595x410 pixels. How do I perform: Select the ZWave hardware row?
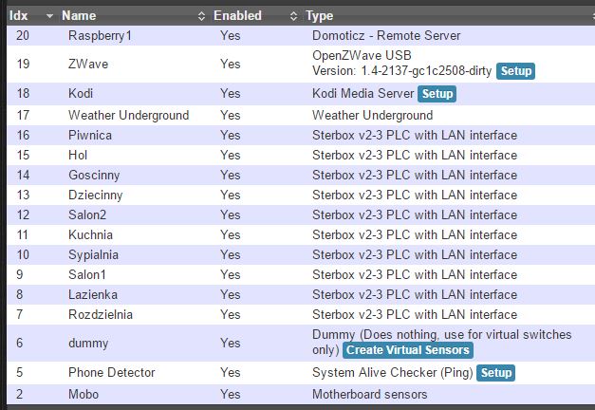(301, 64)
